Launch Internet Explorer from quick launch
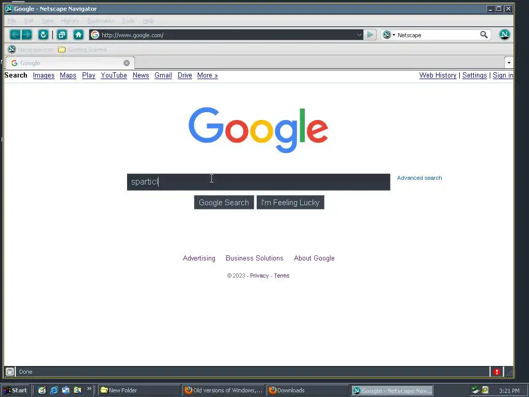Screen dimensions: 529x397 tap(54, 390)
